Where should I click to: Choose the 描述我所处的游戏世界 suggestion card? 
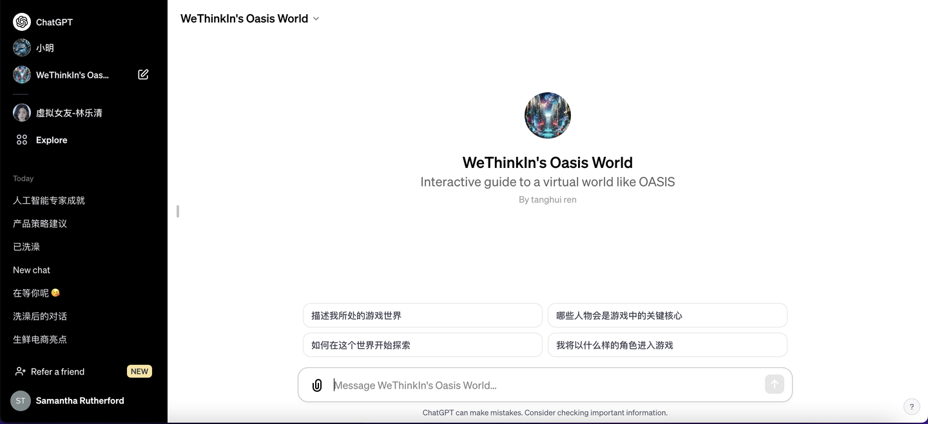[422, 315]
